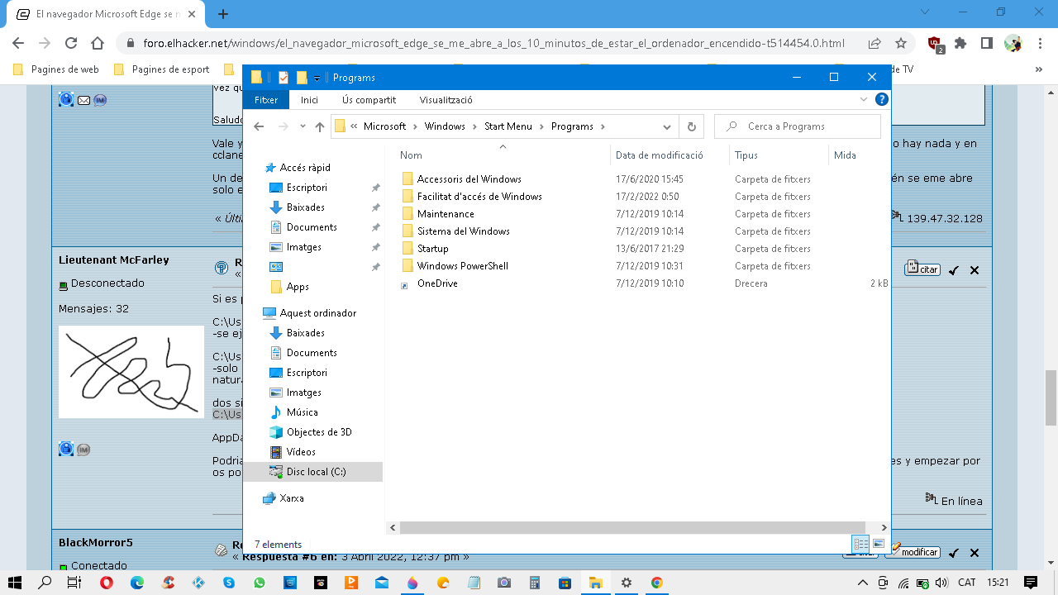
Task: Go up one folder level
Action: [320, 126]
